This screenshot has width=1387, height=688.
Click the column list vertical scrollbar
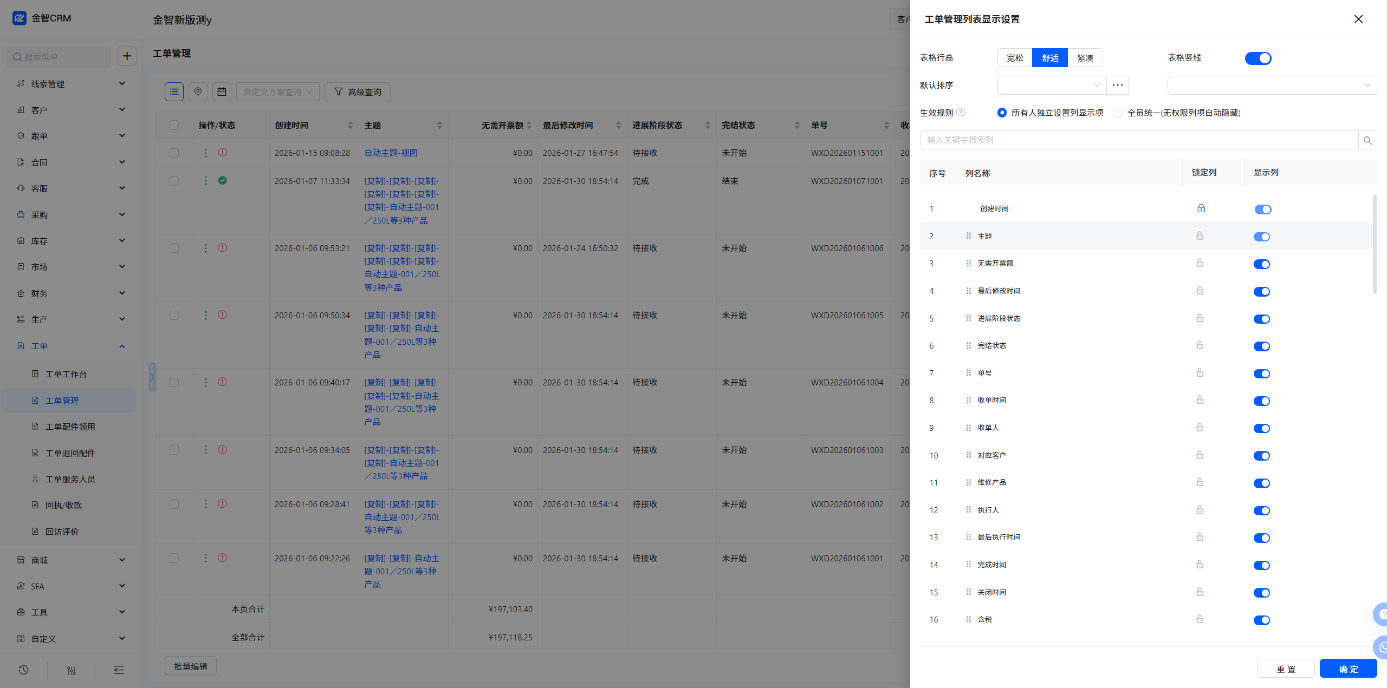pos(1375,244)
